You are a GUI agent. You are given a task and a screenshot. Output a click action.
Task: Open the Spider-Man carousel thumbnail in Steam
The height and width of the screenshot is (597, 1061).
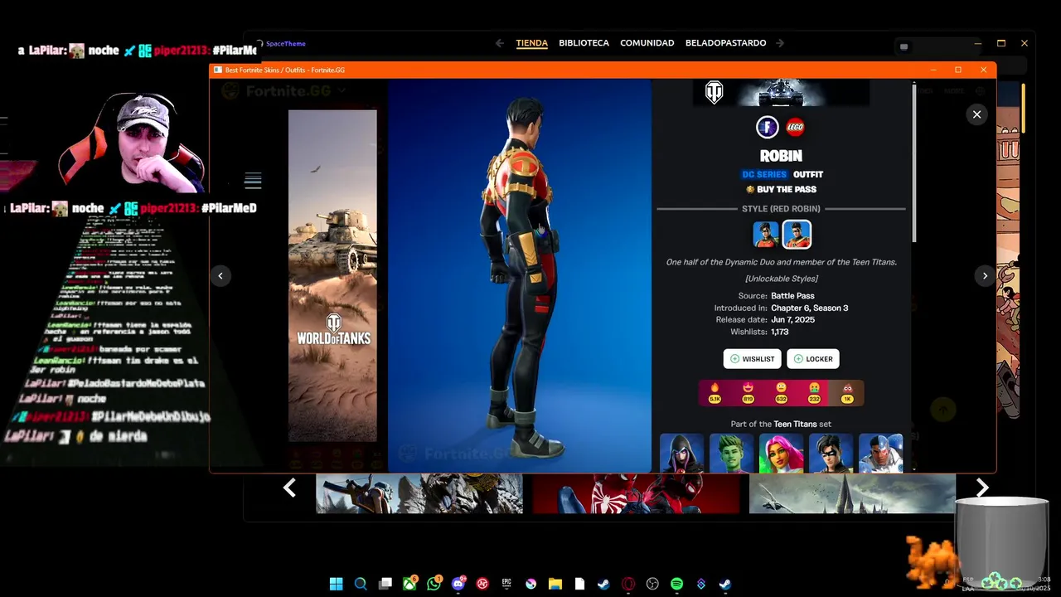tap(636, 494)
